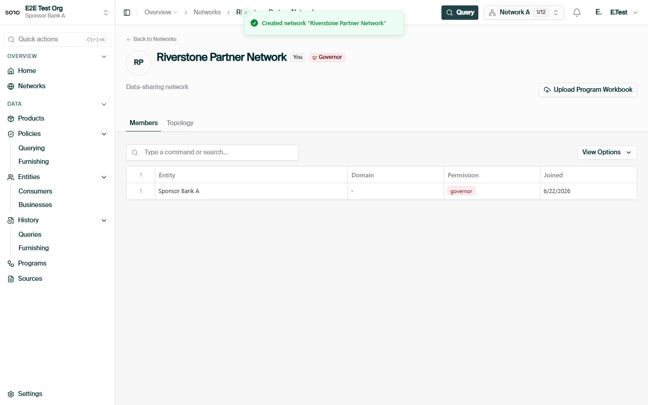Click the Riverstone Partner Network heading
This screenshot has height=405, width=648.
click(x=221, y=57)
